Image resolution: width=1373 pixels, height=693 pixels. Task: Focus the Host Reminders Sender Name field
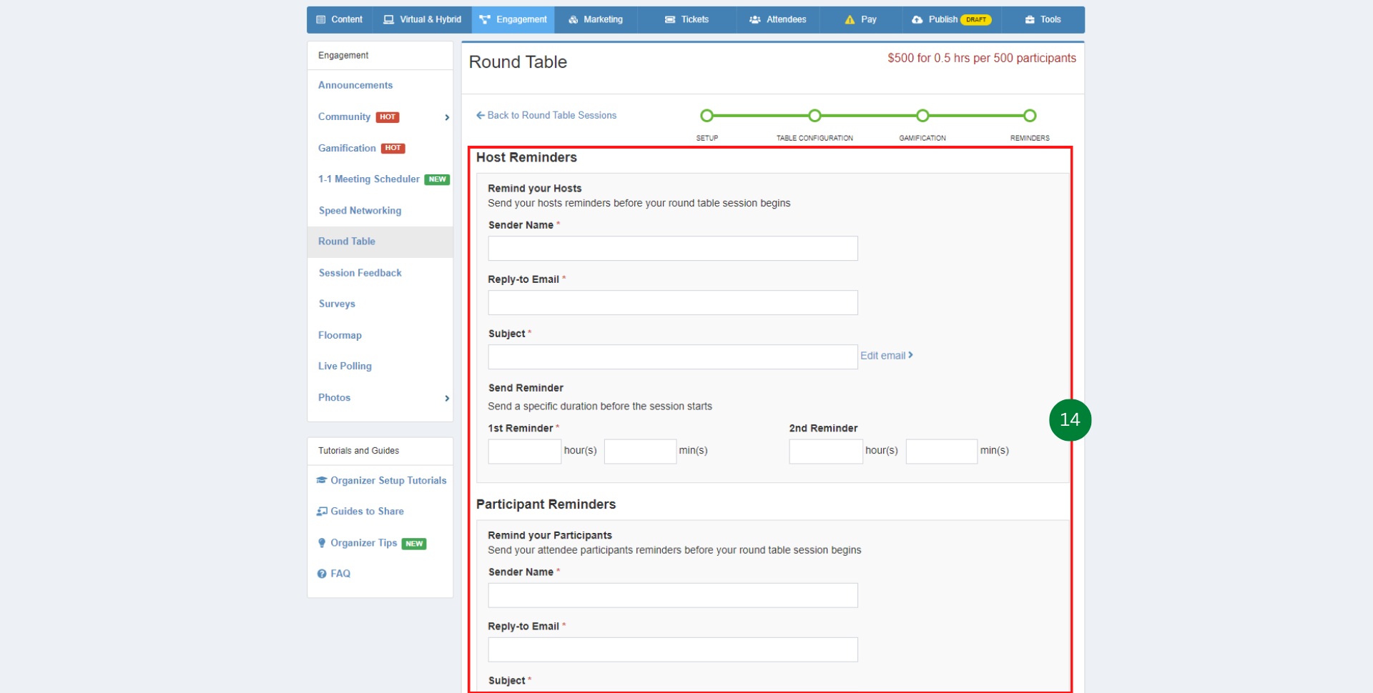(672, 249)
